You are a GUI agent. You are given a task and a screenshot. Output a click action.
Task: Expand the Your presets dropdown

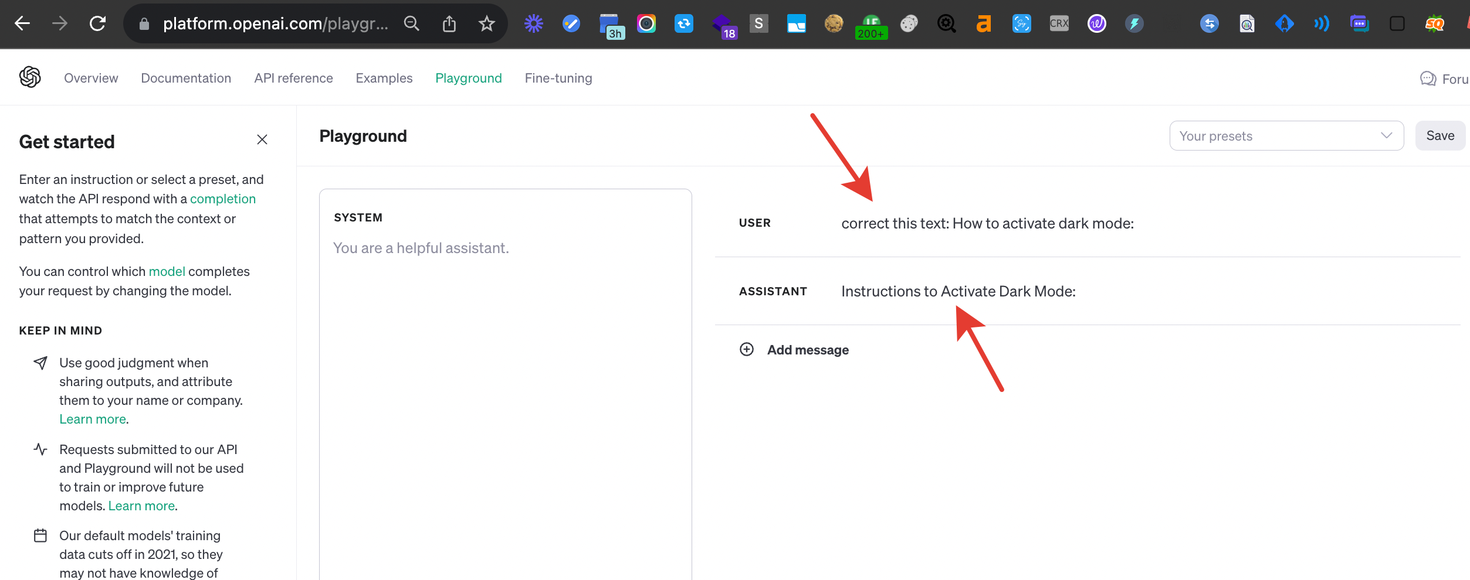click(1286, 136)
